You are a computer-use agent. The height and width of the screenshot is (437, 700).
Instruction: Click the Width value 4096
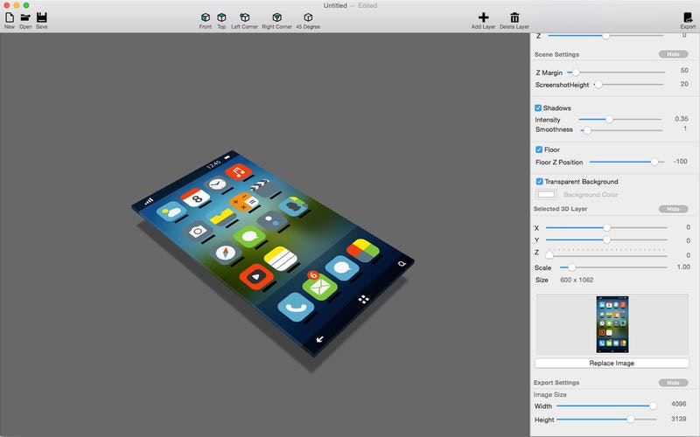pyautogui.click(x=679, y=404)
